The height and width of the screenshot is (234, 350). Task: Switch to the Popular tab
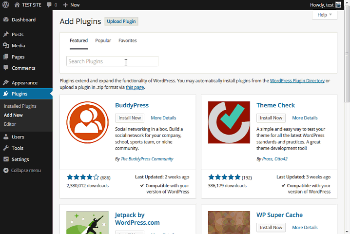pos(103,40)
